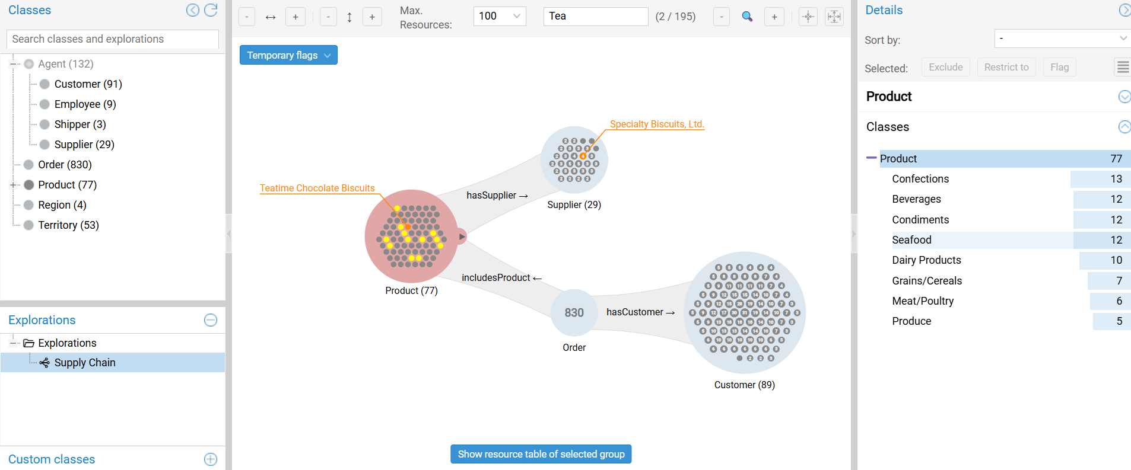1131x470 pixels.
Task: Click the fit-to-screen icon in toolbar
Action: [834, 17]
